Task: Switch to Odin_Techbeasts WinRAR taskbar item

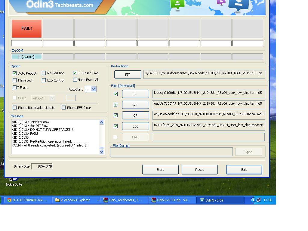Action: [x=124, y=200]
